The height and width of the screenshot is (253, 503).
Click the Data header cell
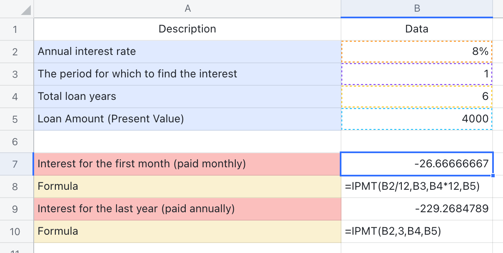pyautogui.click(x=416, y=29)
